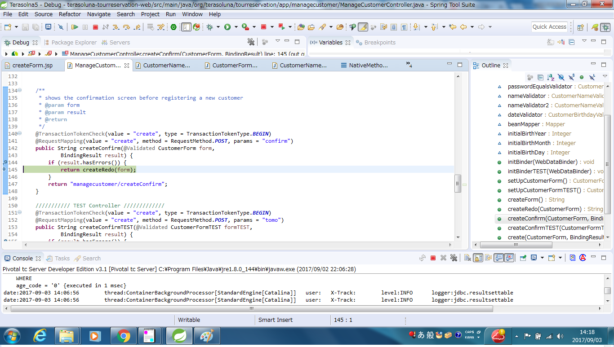Select createRedo(CustomerForm) in Outline
The image size is (614, 347).
555,209
